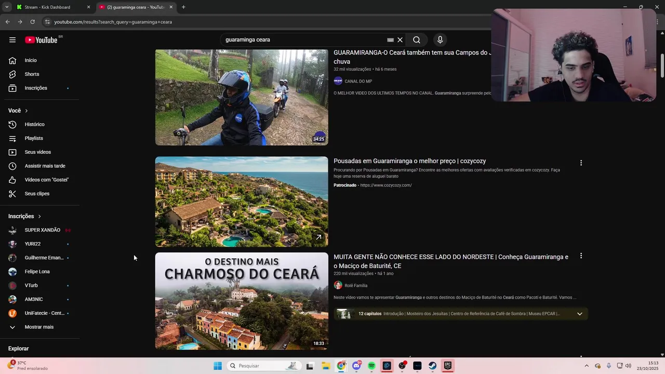
Task: Click Rolê Família channel name
Action: (356, 286)
